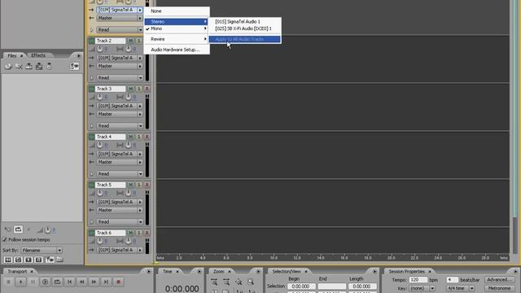Click Pause in the Transport panel
The height and width of the screenshot is (293, 521).
[x=33, y=282]
